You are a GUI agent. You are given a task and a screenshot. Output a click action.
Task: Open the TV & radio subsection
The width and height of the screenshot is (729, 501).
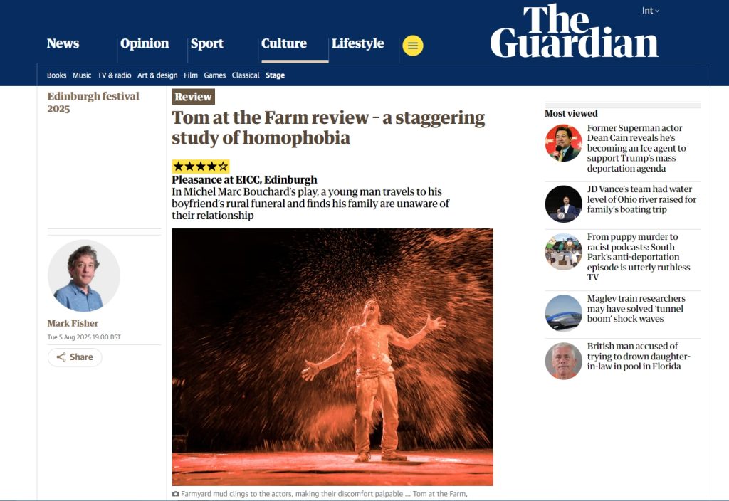point(115,75)
